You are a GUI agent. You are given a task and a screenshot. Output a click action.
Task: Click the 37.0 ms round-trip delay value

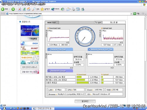119,60
